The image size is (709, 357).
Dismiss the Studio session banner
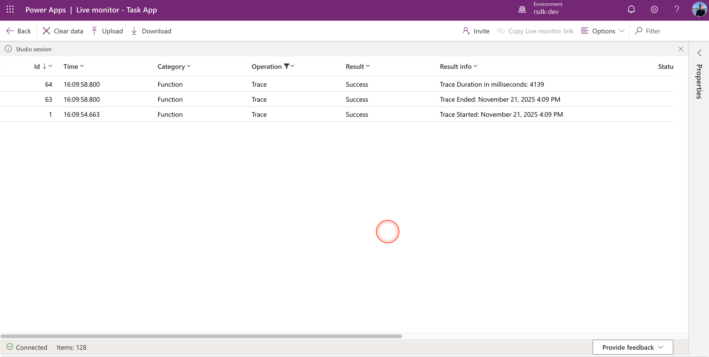pos(681,49)
